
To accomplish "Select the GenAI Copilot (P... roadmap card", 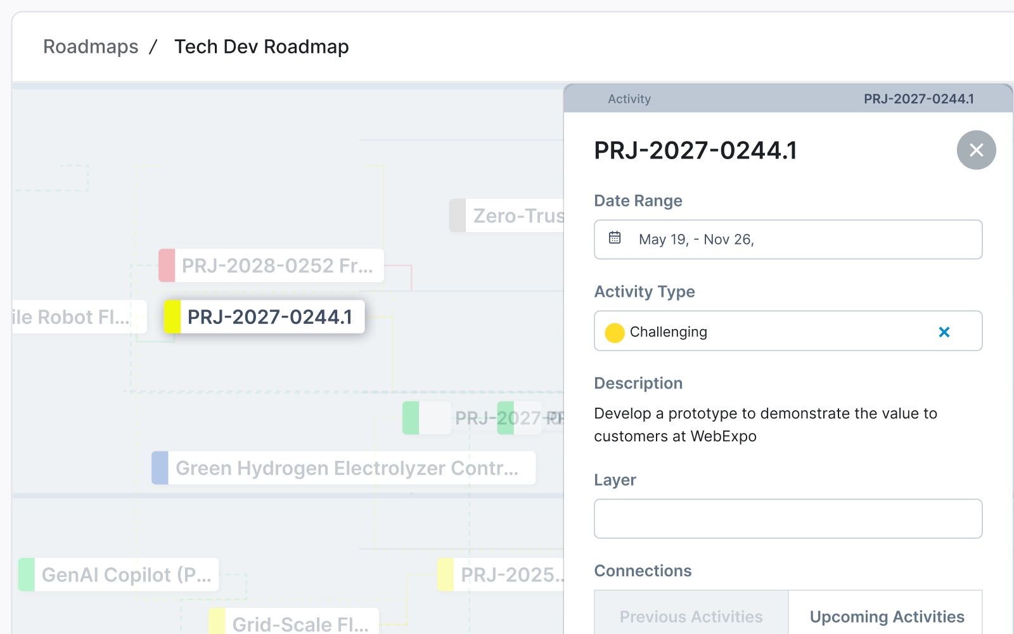I will click(119, 574).
